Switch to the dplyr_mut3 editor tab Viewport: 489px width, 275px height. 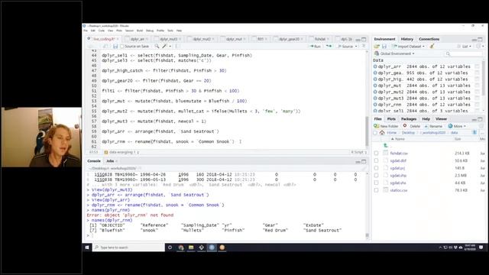168,39
